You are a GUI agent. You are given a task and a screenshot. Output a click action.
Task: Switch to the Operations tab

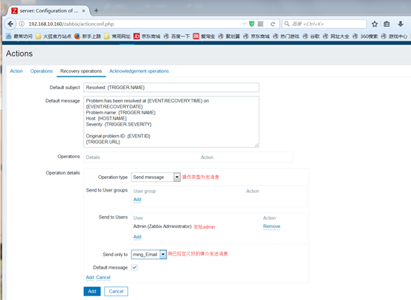point(42,71)
